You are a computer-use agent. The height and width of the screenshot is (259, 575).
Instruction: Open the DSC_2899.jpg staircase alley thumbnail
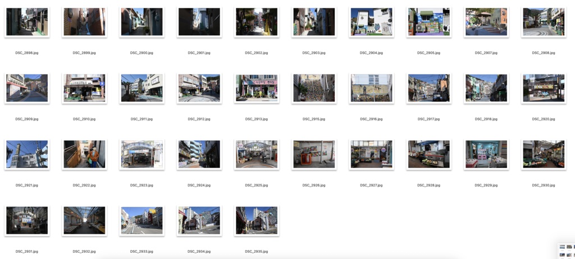[x=84, y=22]
